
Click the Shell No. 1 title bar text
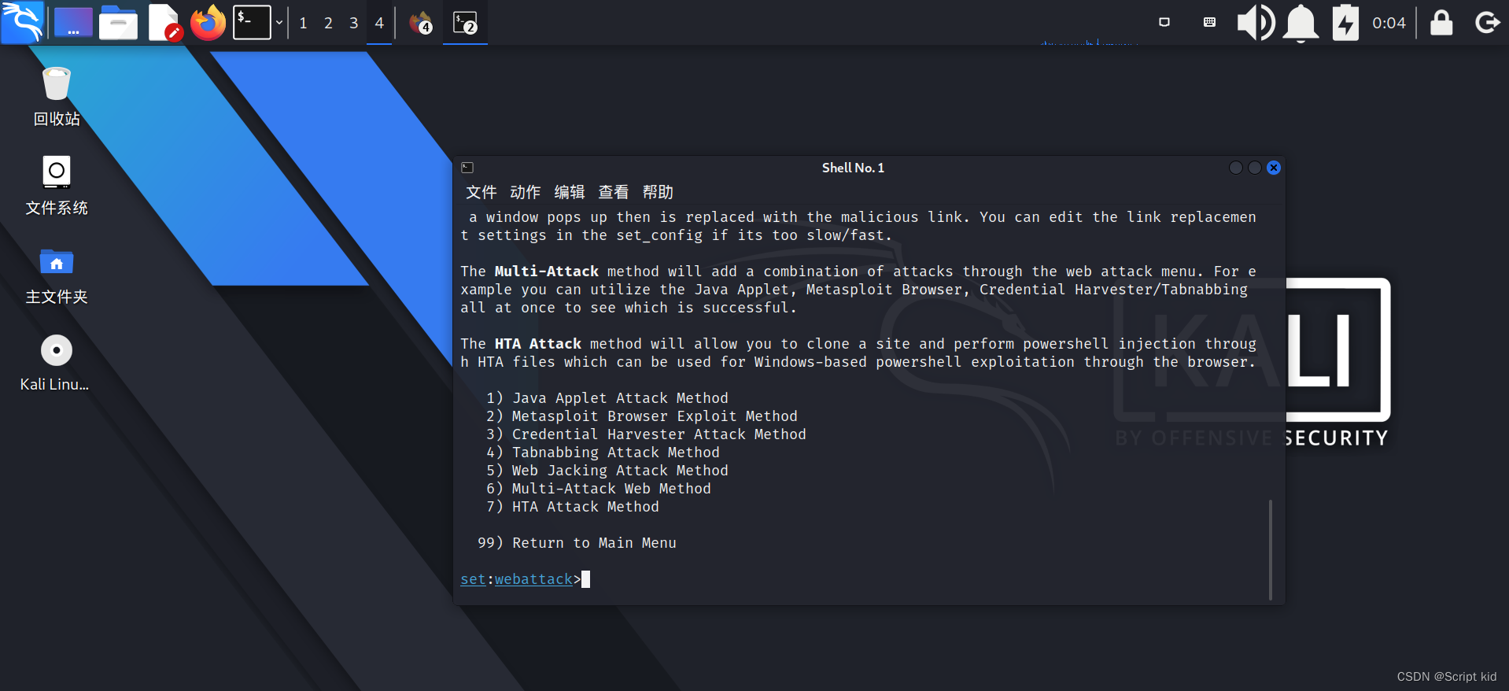(853, 168)
